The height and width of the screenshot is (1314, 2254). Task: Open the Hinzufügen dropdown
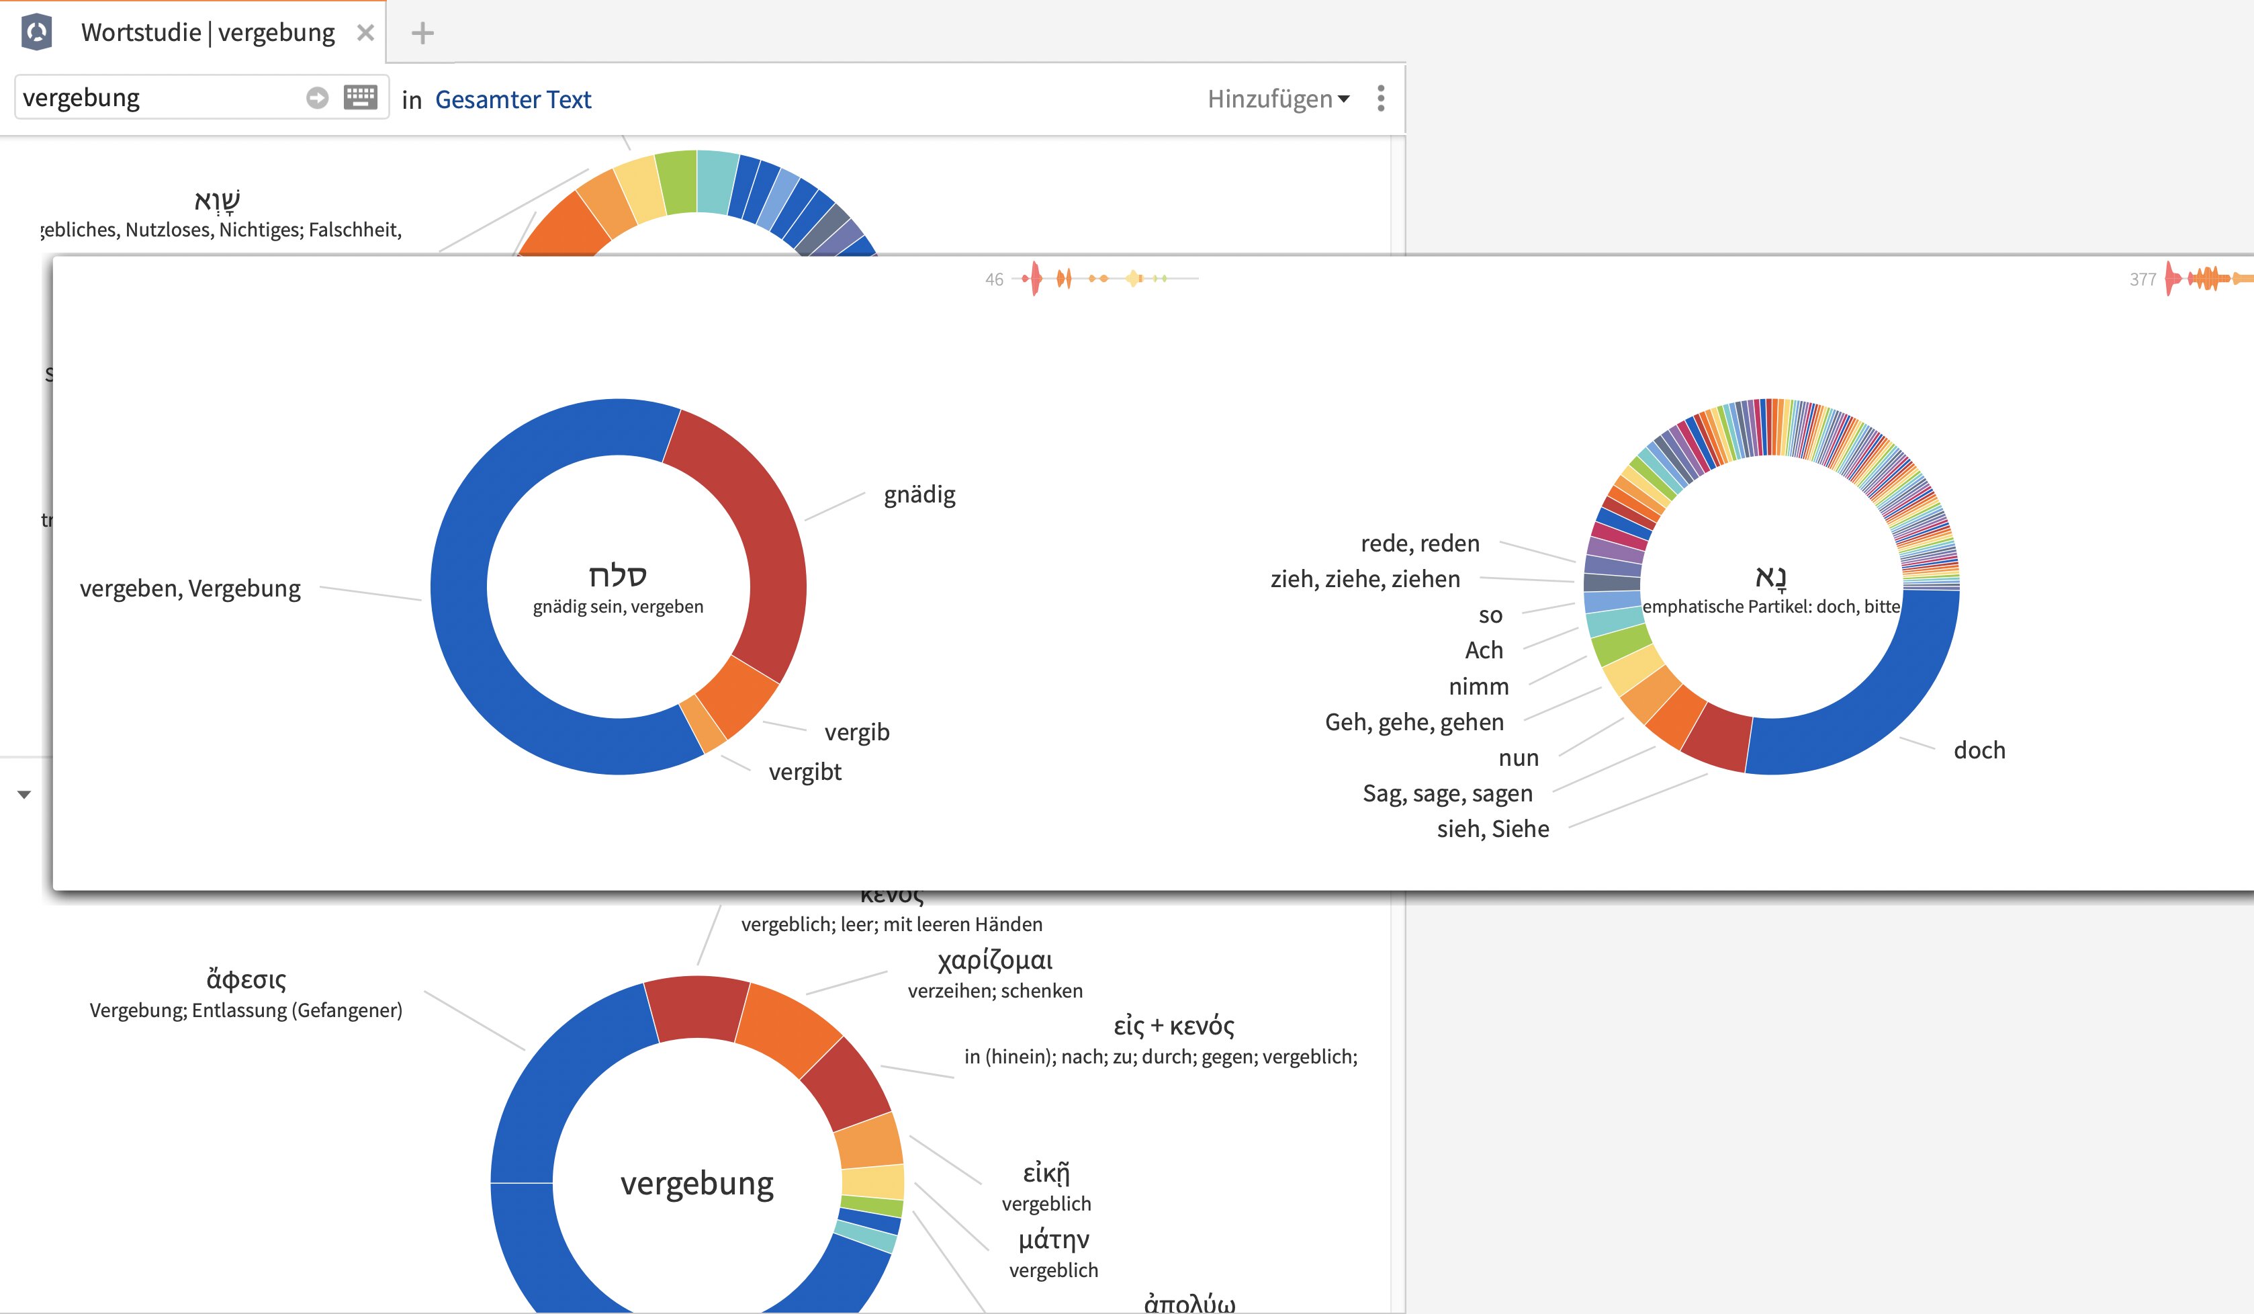1278,98
